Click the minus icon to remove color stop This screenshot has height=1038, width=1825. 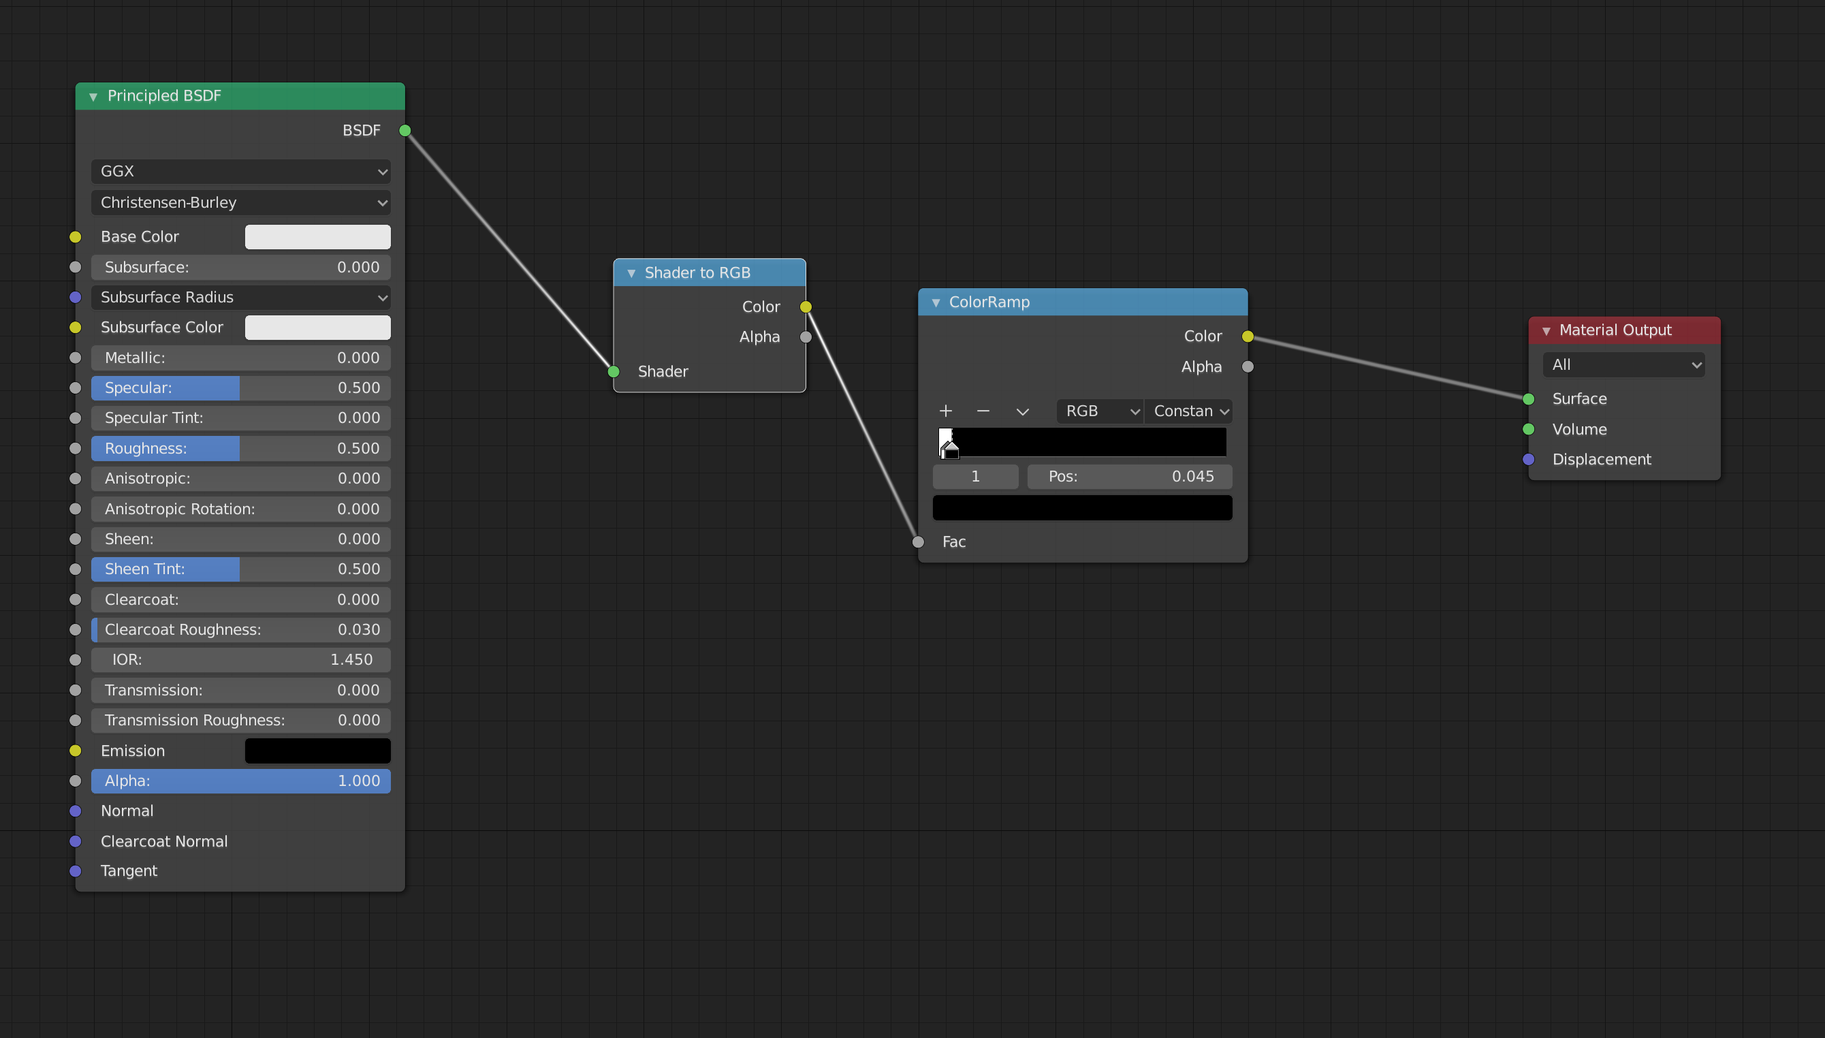[x=983, y=411]
